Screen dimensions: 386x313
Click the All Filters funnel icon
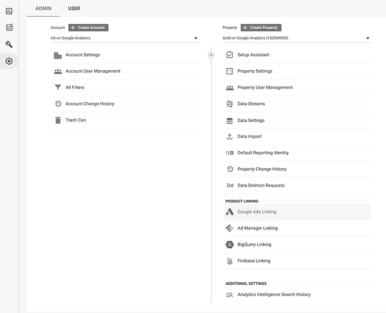pyautogui.click(x=58, y=88)
